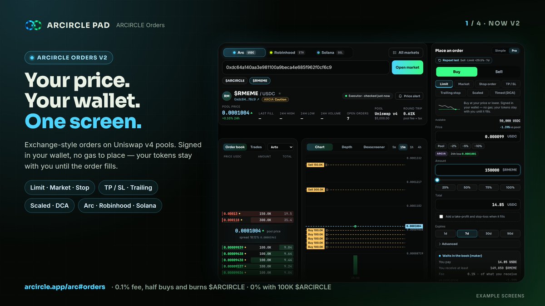Click the limit order illustration chart thumbnail

point(448,108)
